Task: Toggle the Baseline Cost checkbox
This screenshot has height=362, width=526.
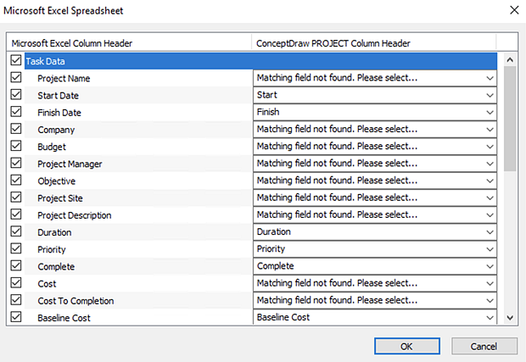Action: tap(16, 317)
